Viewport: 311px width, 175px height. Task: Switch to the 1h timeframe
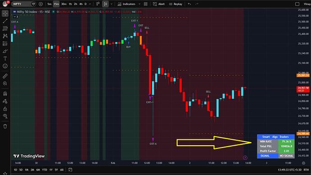click(x=70, y=4)
